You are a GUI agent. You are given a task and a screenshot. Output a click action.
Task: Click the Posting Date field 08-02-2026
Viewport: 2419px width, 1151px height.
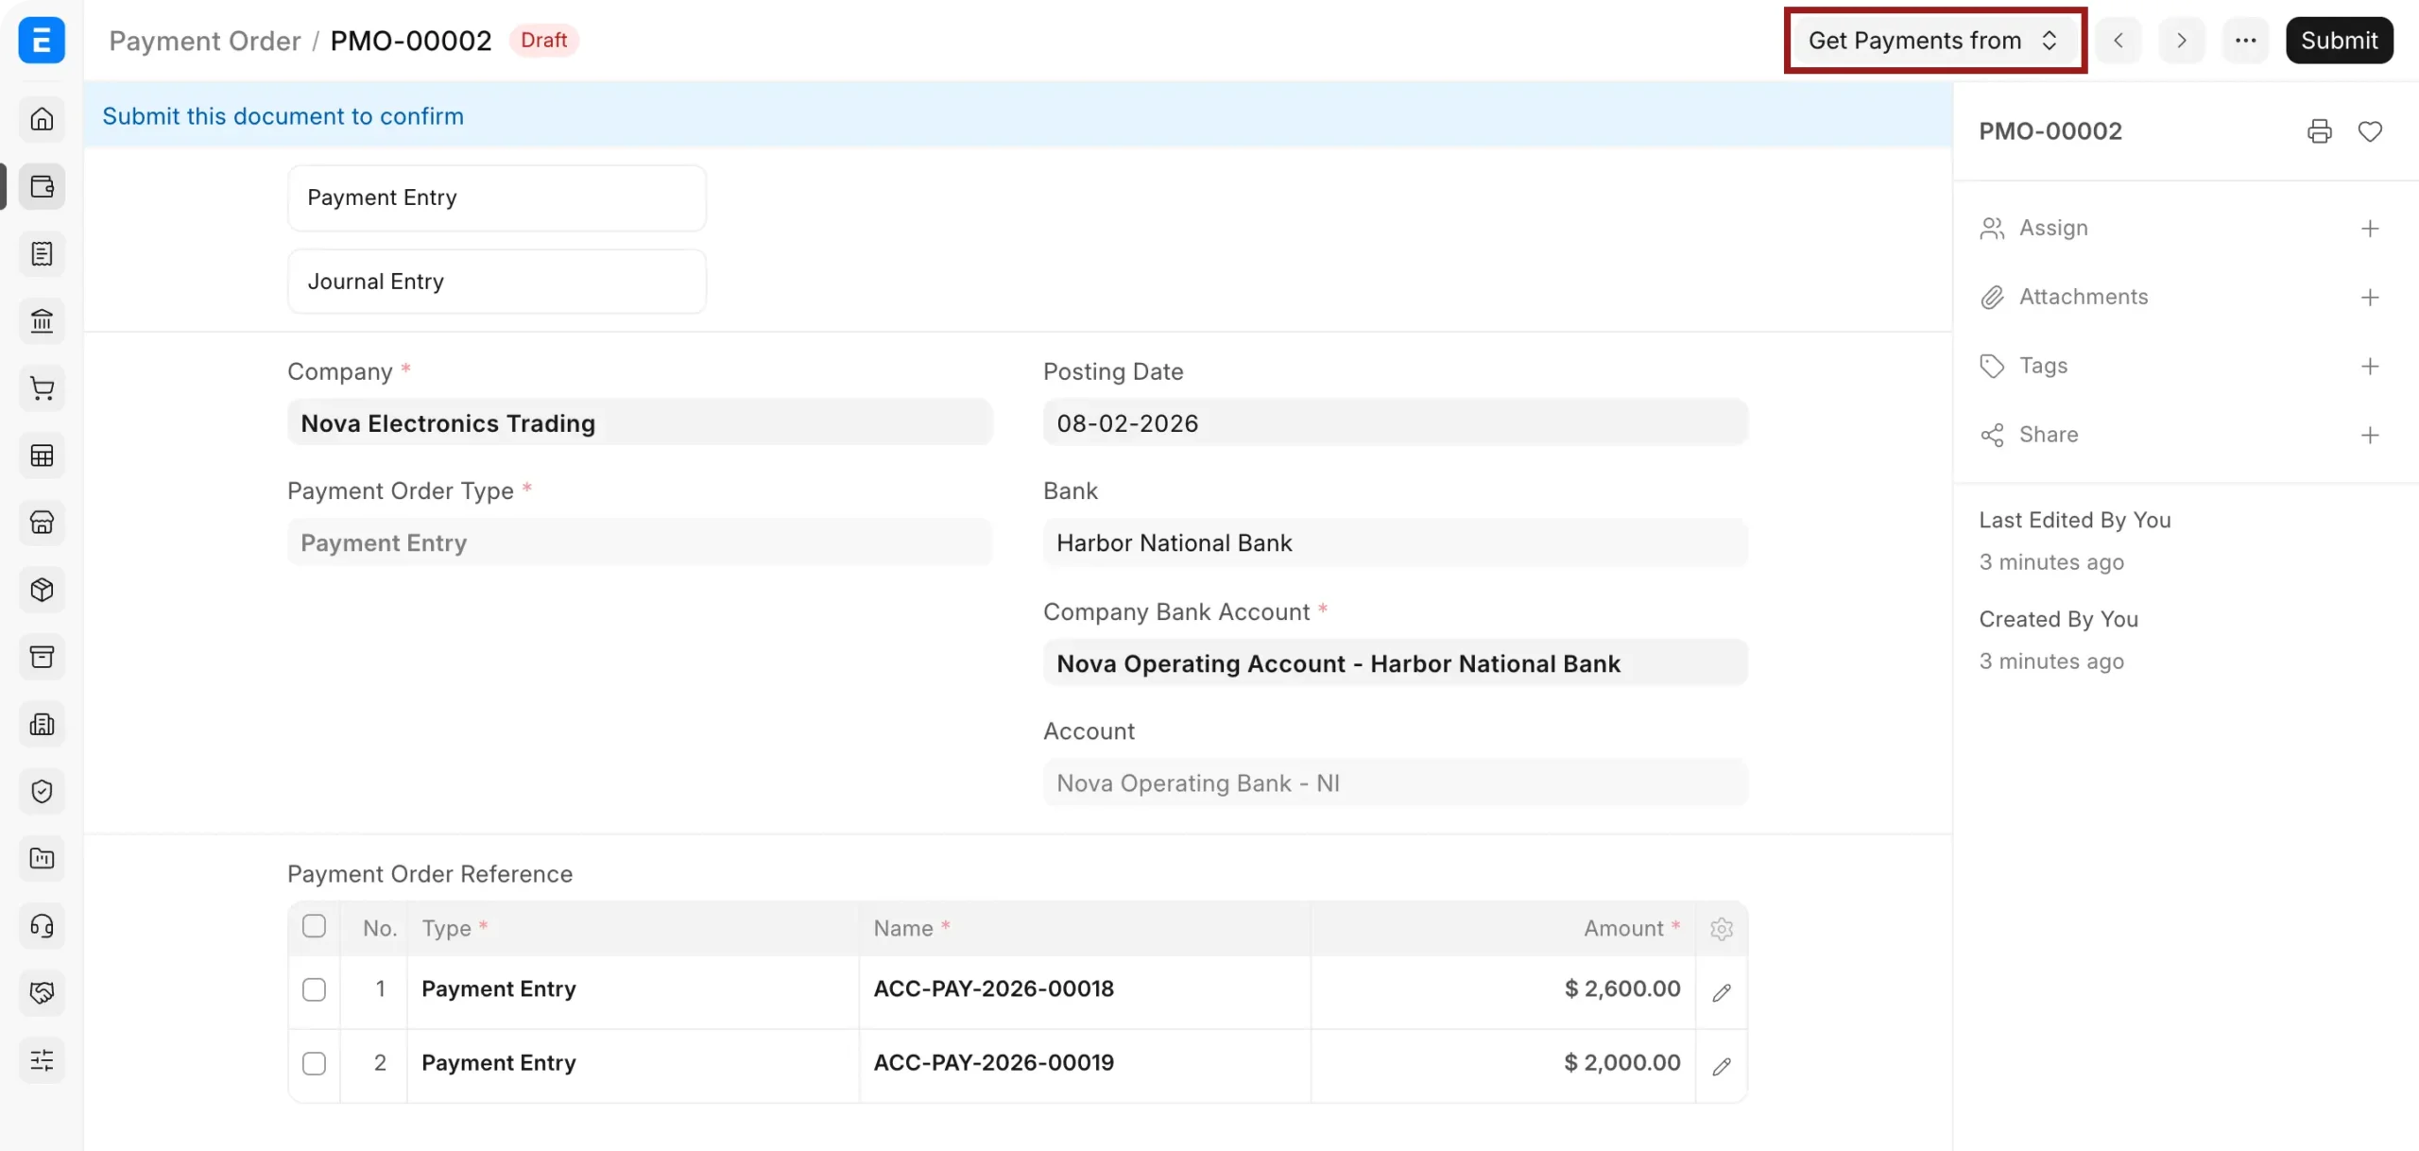tap(1396, 422)
